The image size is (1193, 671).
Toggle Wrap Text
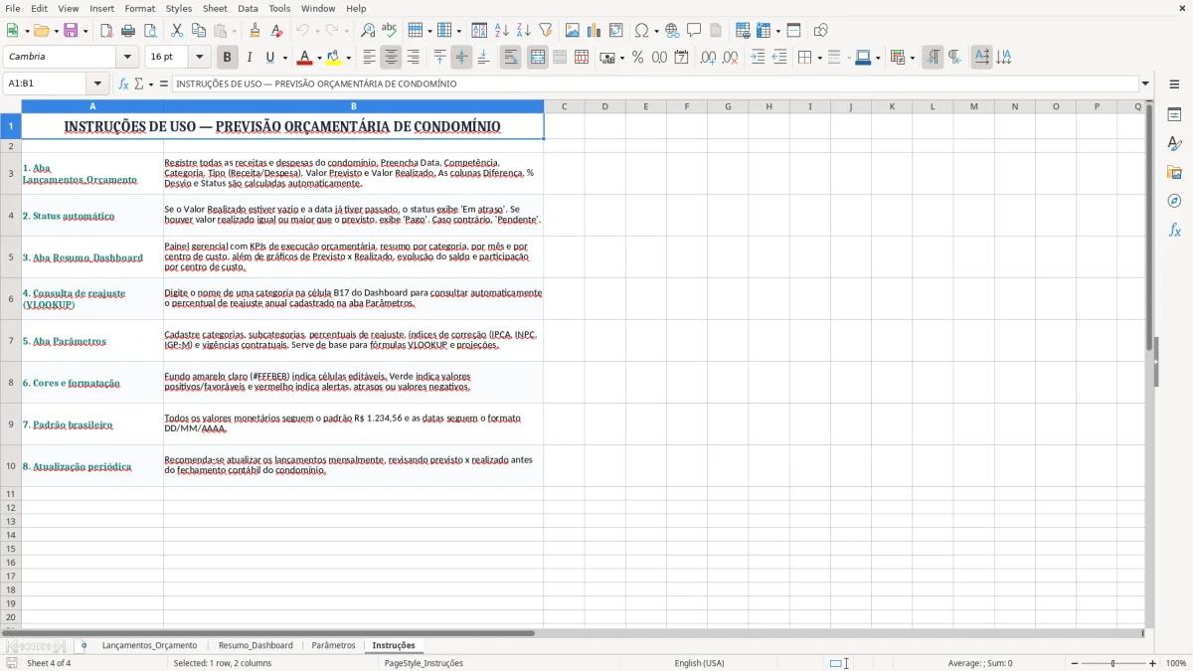pos(510,58)
